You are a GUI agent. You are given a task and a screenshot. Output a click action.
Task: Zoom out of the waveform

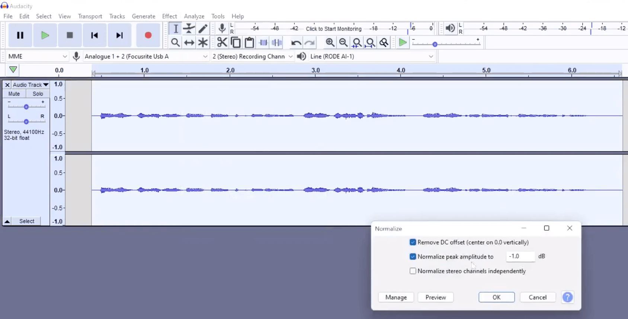point(343,42)
